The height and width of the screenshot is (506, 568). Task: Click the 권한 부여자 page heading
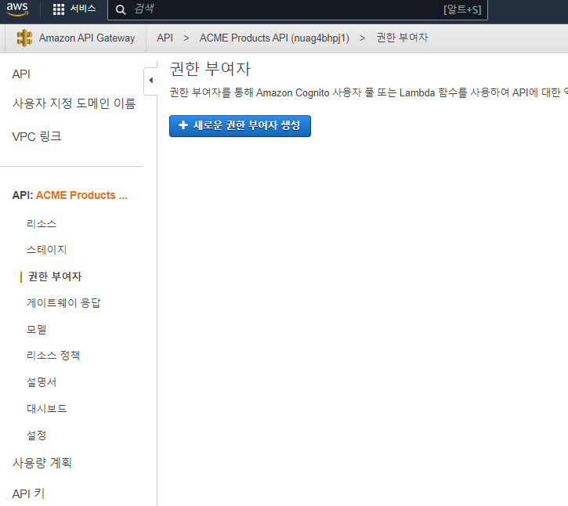pyautogui.click(x=210, y=69)
